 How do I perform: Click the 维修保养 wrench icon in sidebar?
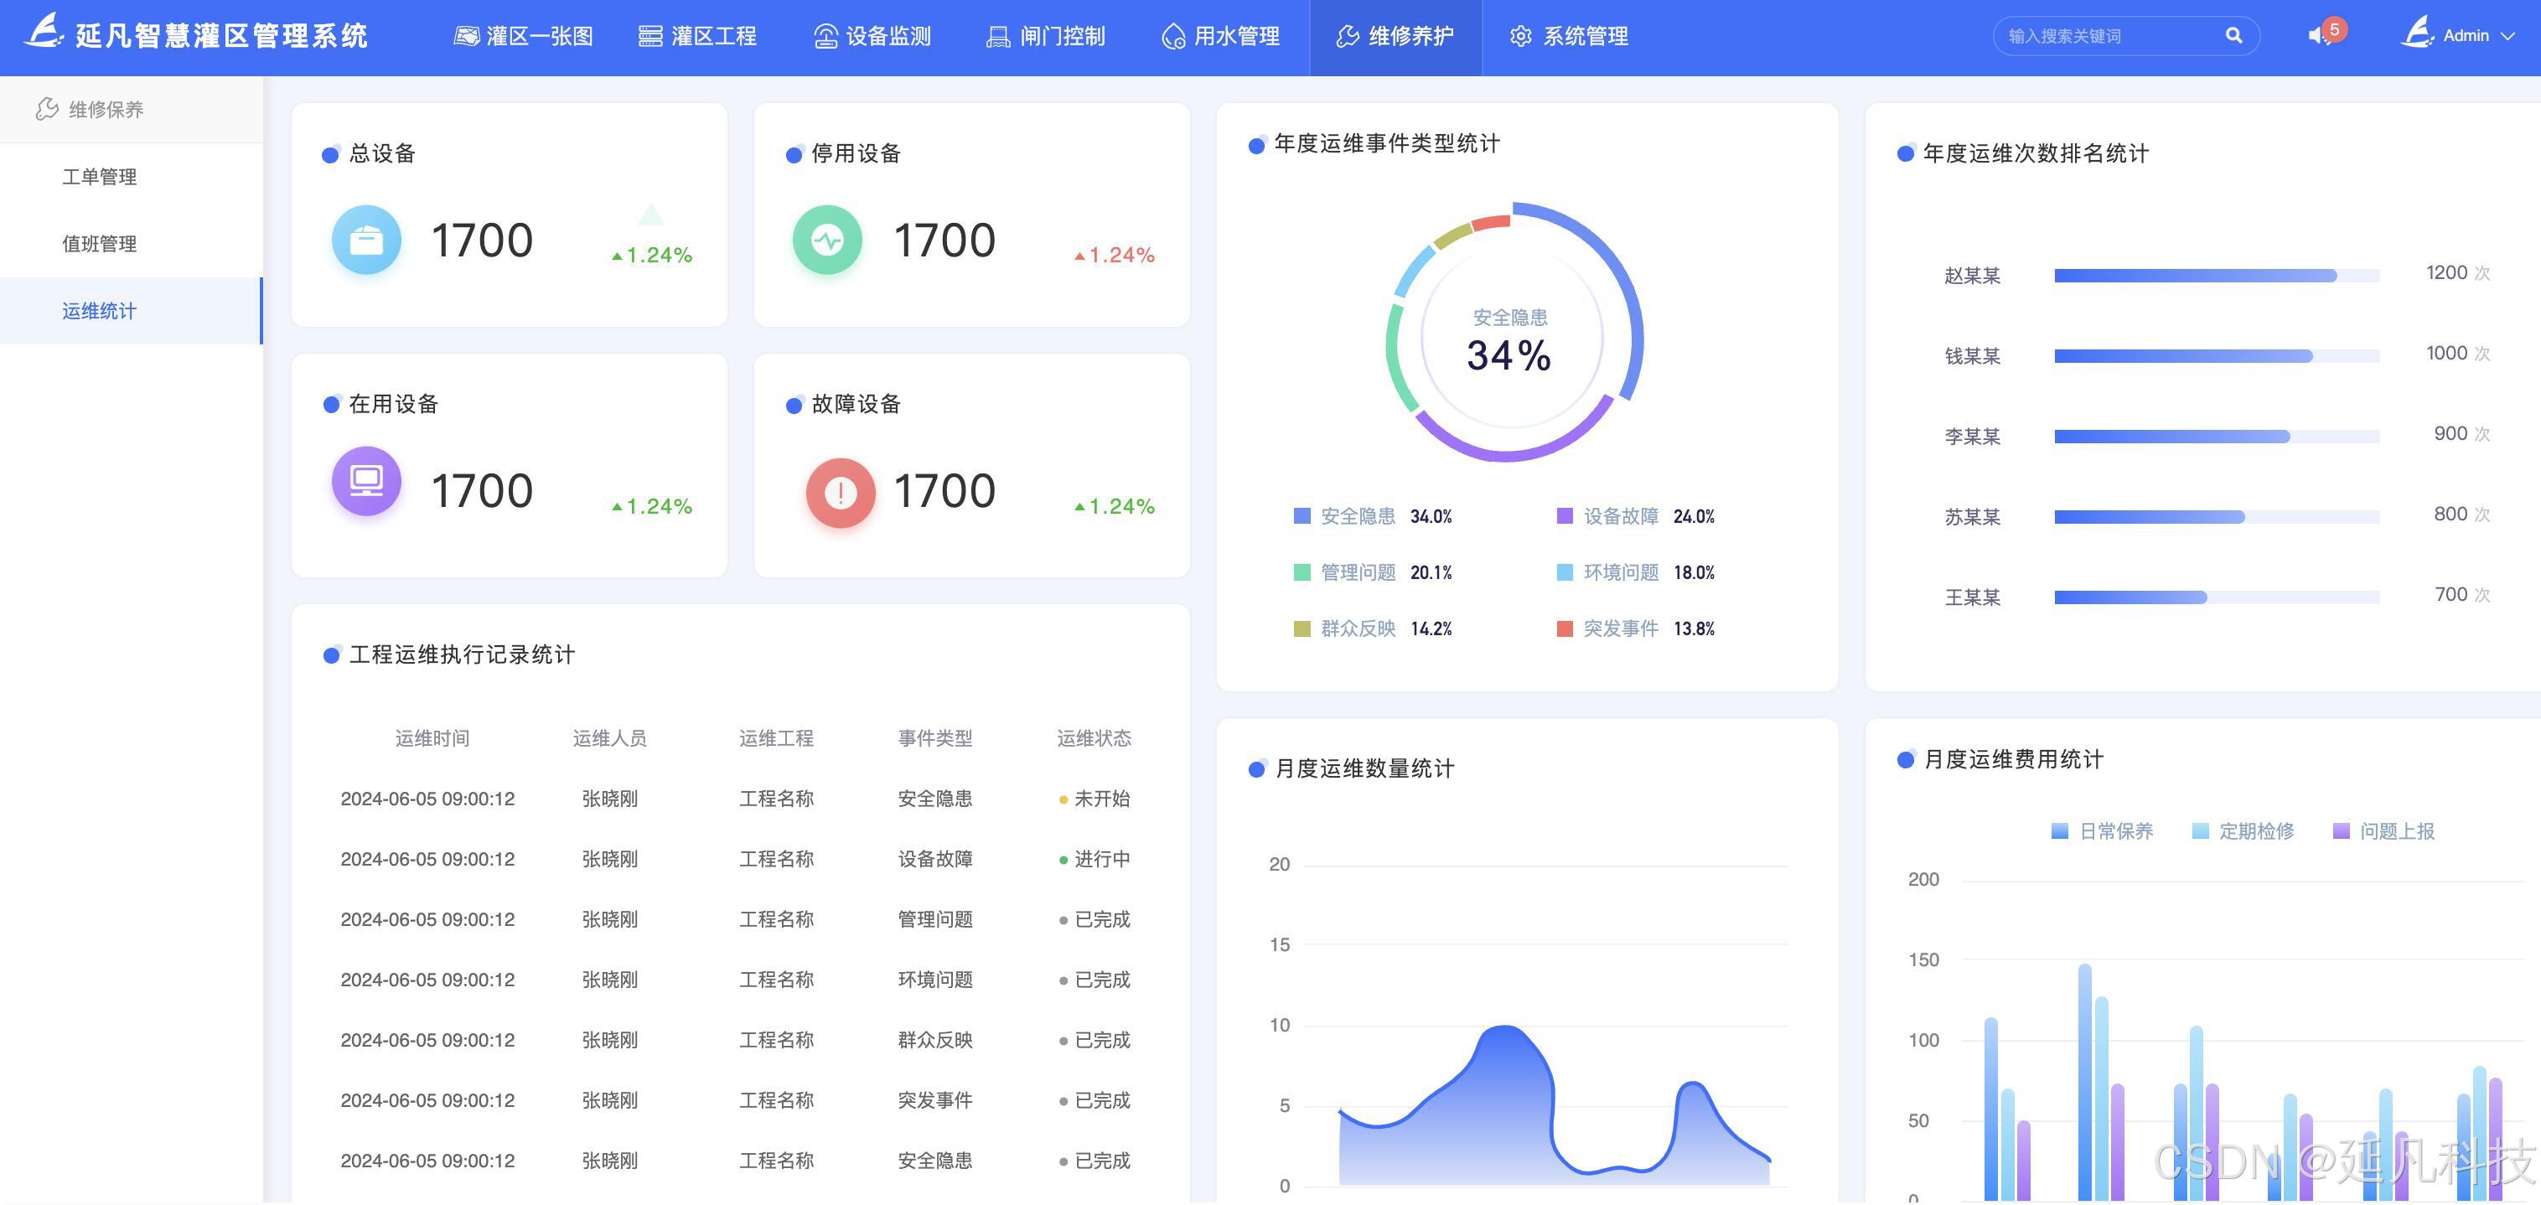coord(46,108)
